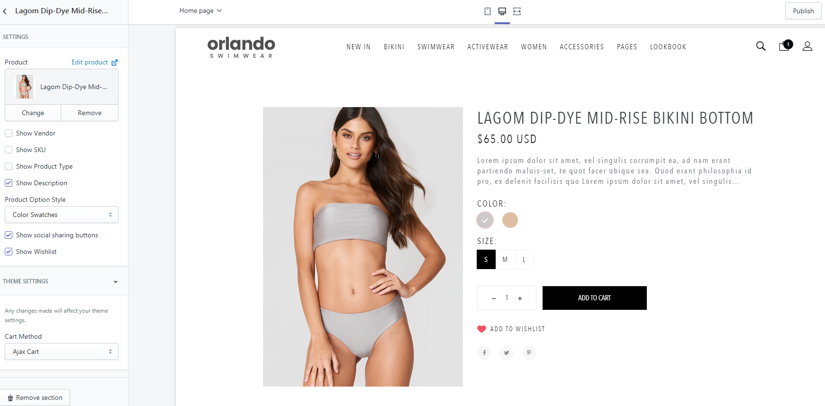This screenshot has width=825, height=406.
Task: Open the shopping cart icon
Action: click(x=785, y=45)
